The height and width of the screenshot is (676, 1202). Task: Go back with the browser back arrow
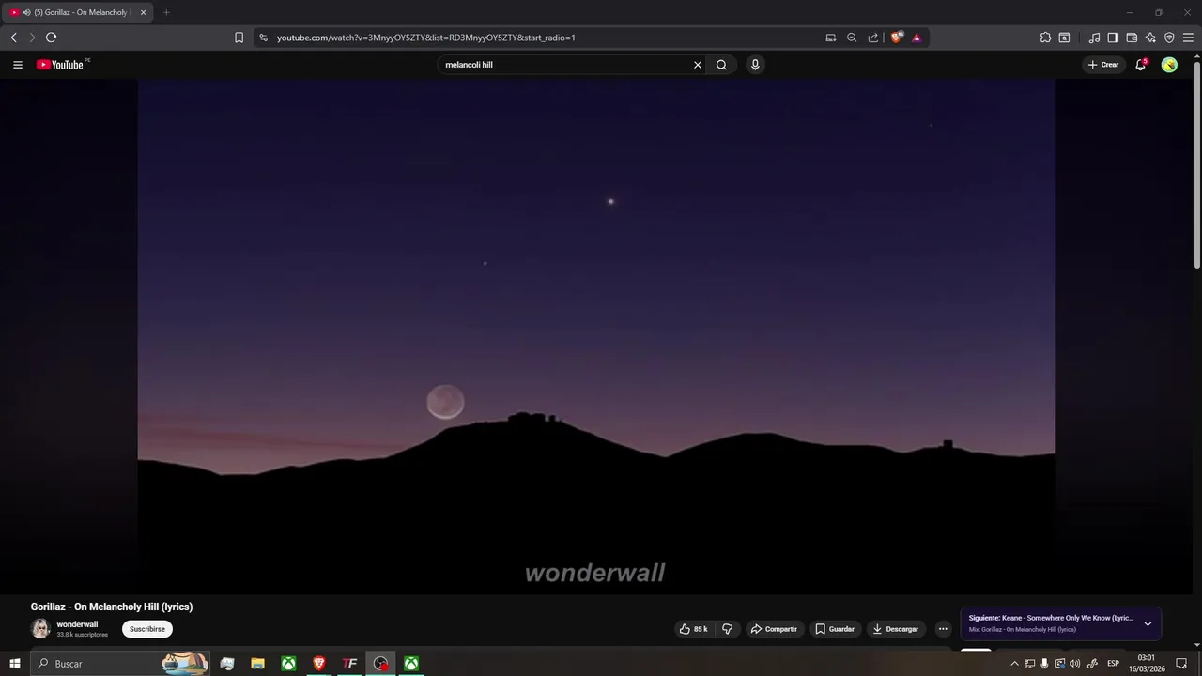13,38
